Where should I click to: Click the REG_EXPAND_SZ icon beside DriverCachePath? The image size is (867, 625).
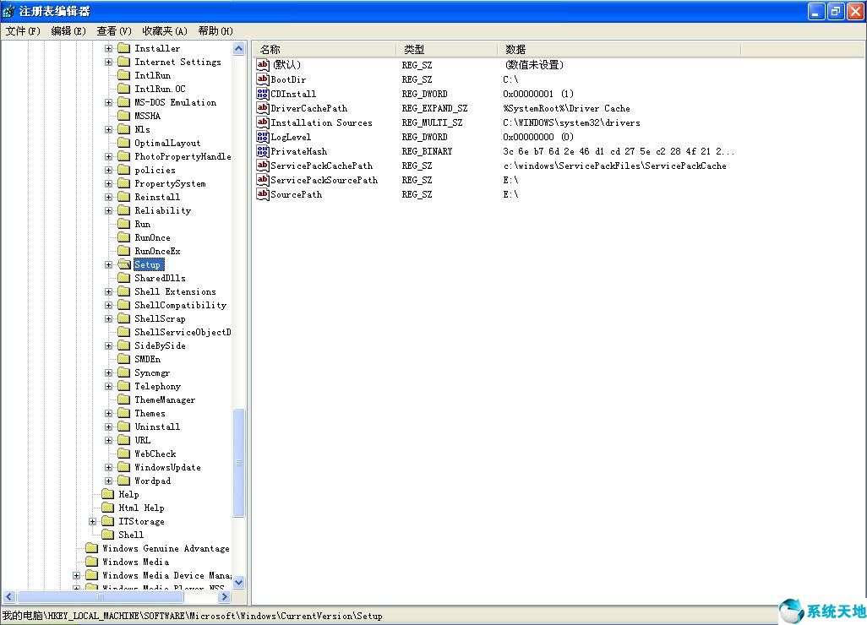point(262,108)
